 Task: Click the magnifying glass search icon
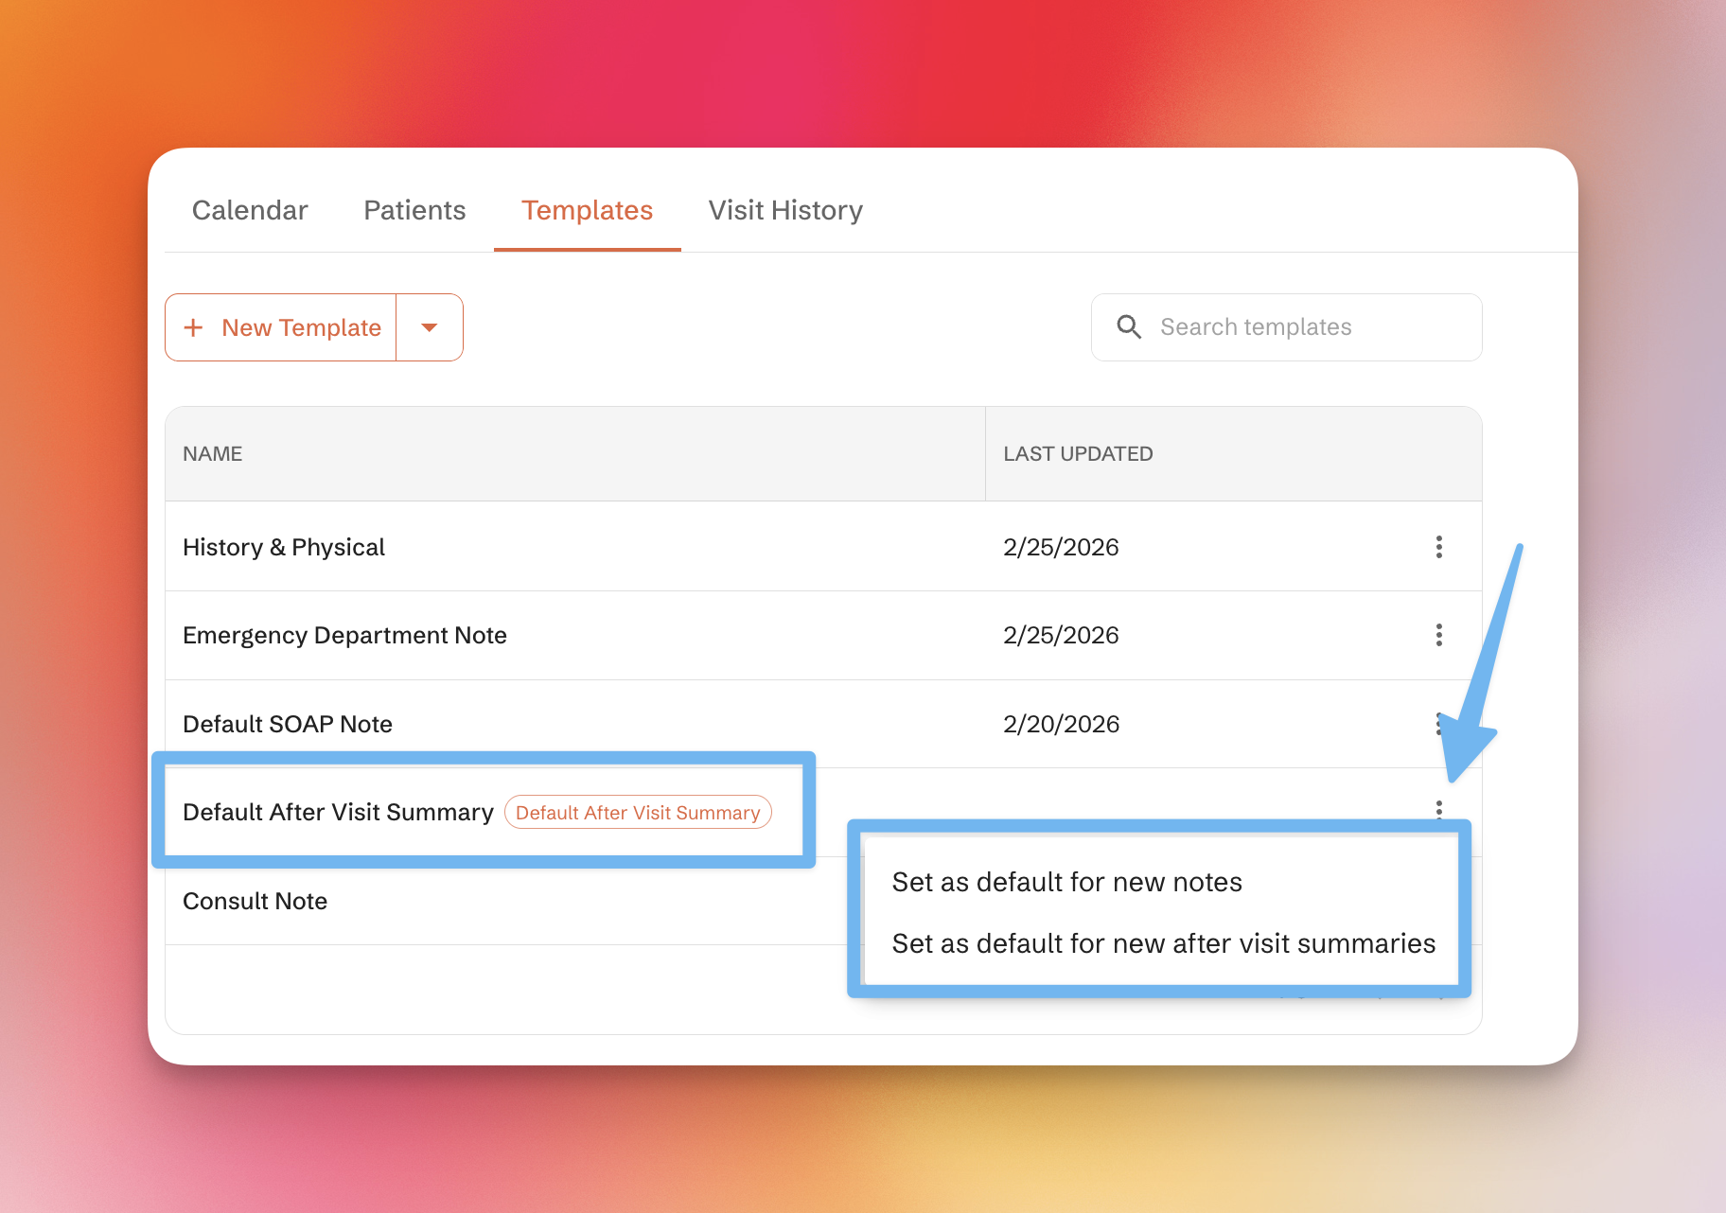pos(1129,327)
